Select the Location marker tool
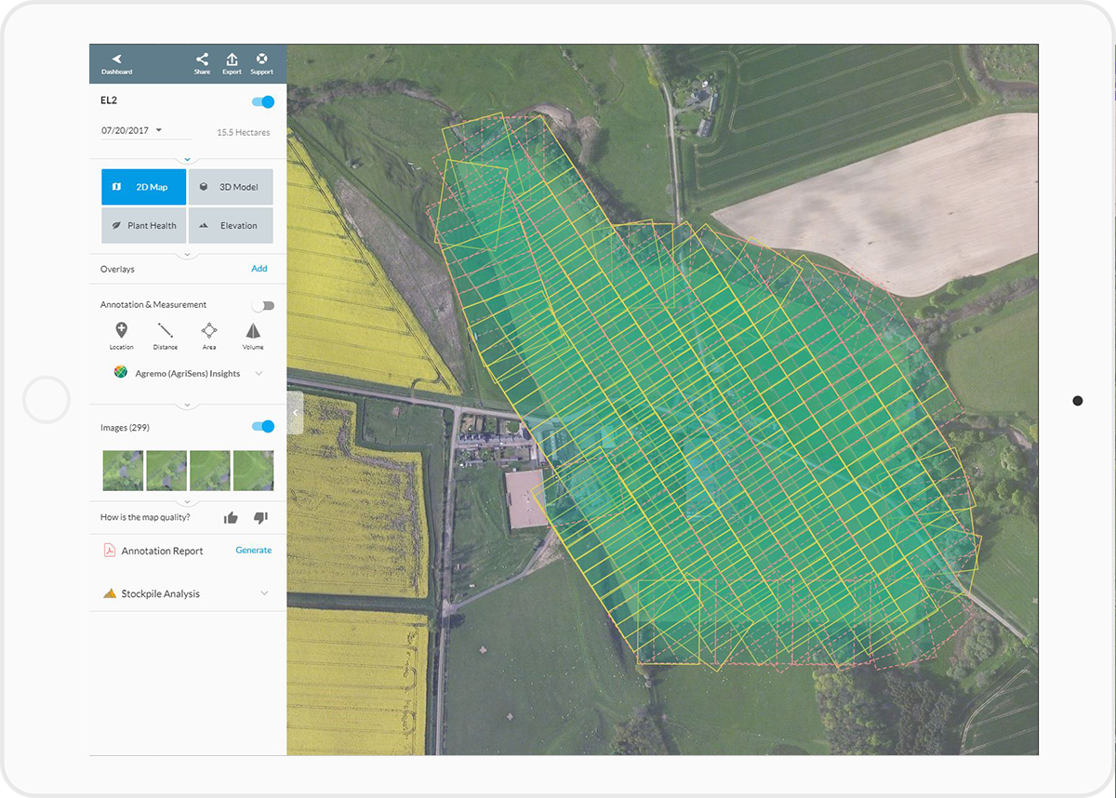The image size is (1116, 798). click(121, 336)
